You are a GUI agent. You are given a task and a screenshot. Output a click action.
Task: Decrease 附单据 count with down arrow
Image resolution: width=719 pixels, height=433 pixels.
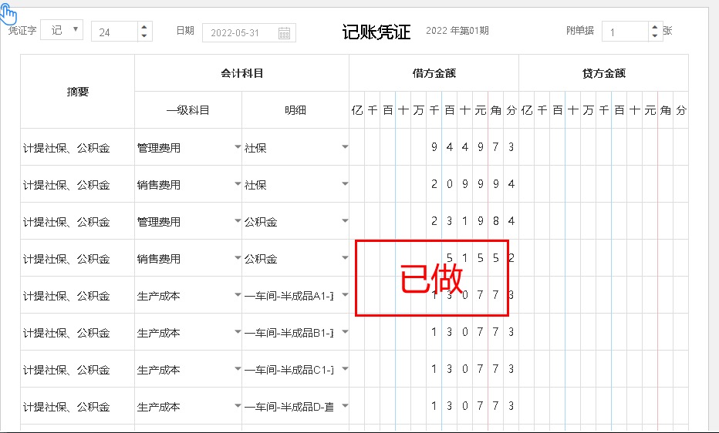pyautogui.click(x=654, y=36)
